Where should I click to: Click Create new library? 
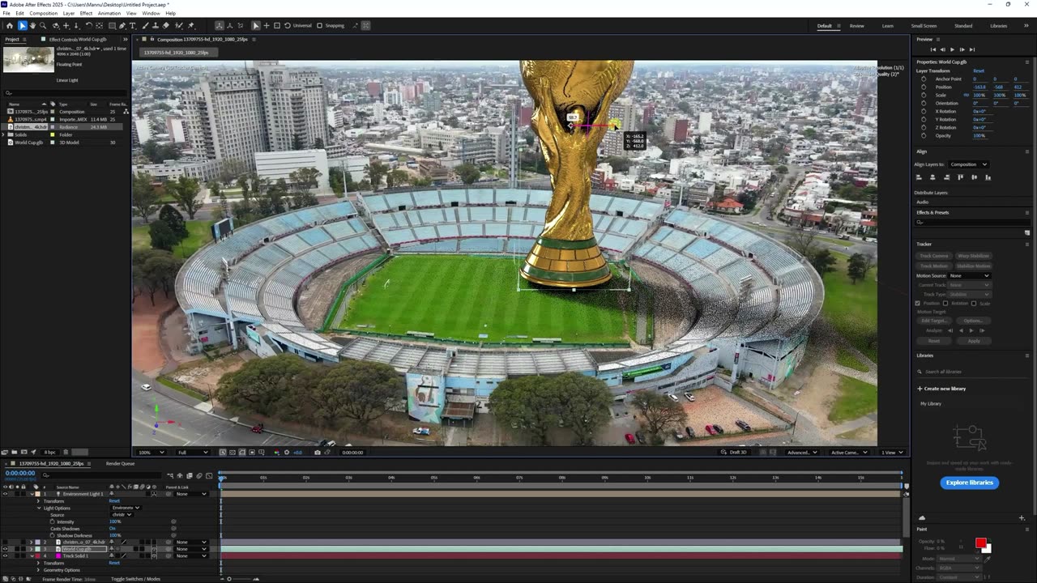[941, 389]
